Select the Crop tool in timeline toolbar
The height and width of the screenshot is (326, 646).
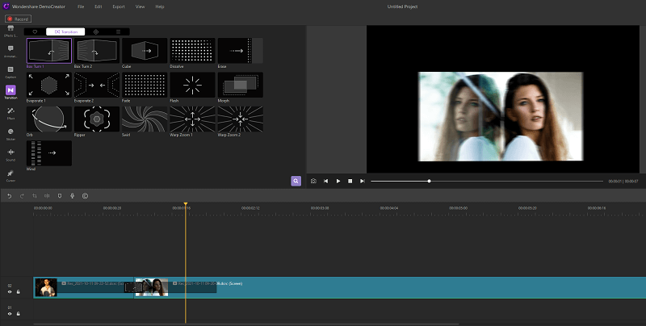pyautogui.click(x=35, y=196)
